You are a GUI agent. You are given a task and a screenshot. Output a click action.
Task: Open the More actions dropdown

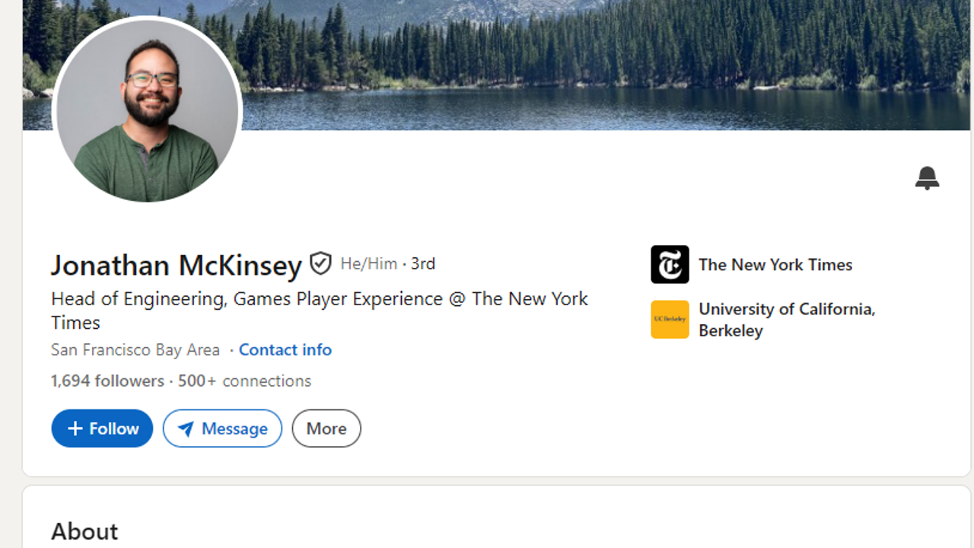326,429
